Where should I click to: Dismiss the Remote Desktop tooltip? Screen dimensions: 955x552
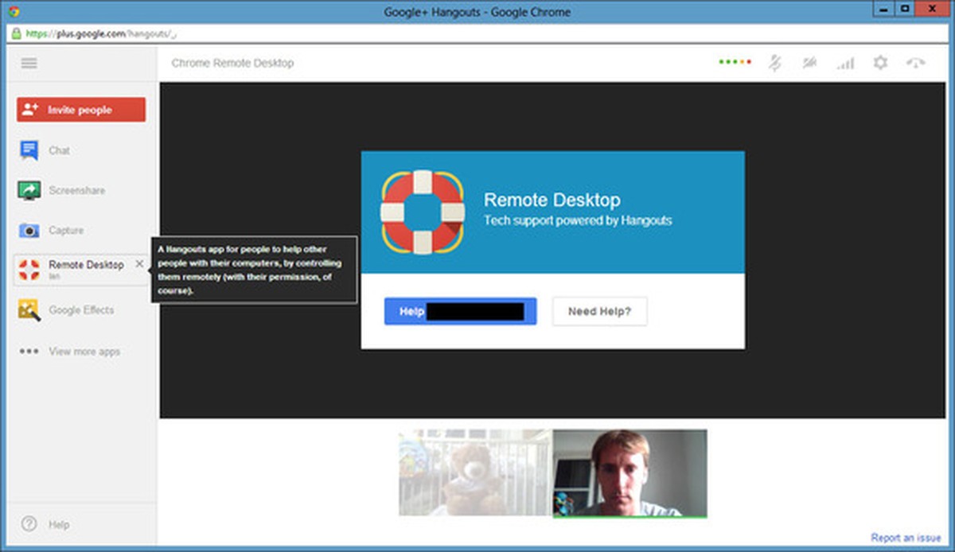pos(140,263)
